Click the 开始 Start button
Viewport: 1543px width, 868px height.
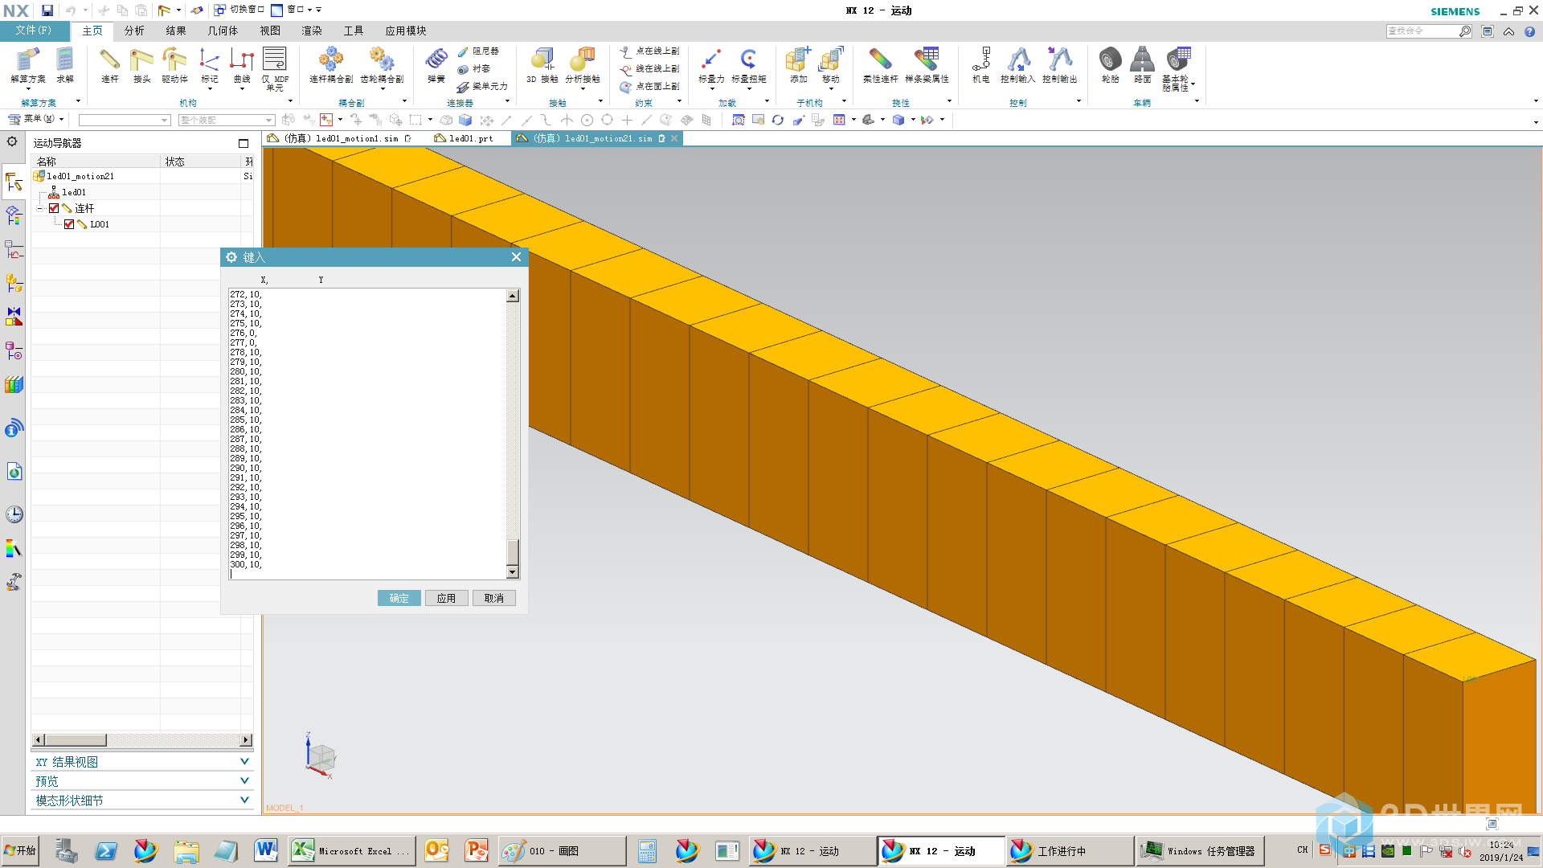pyautogui.click(x=21, y=850)
